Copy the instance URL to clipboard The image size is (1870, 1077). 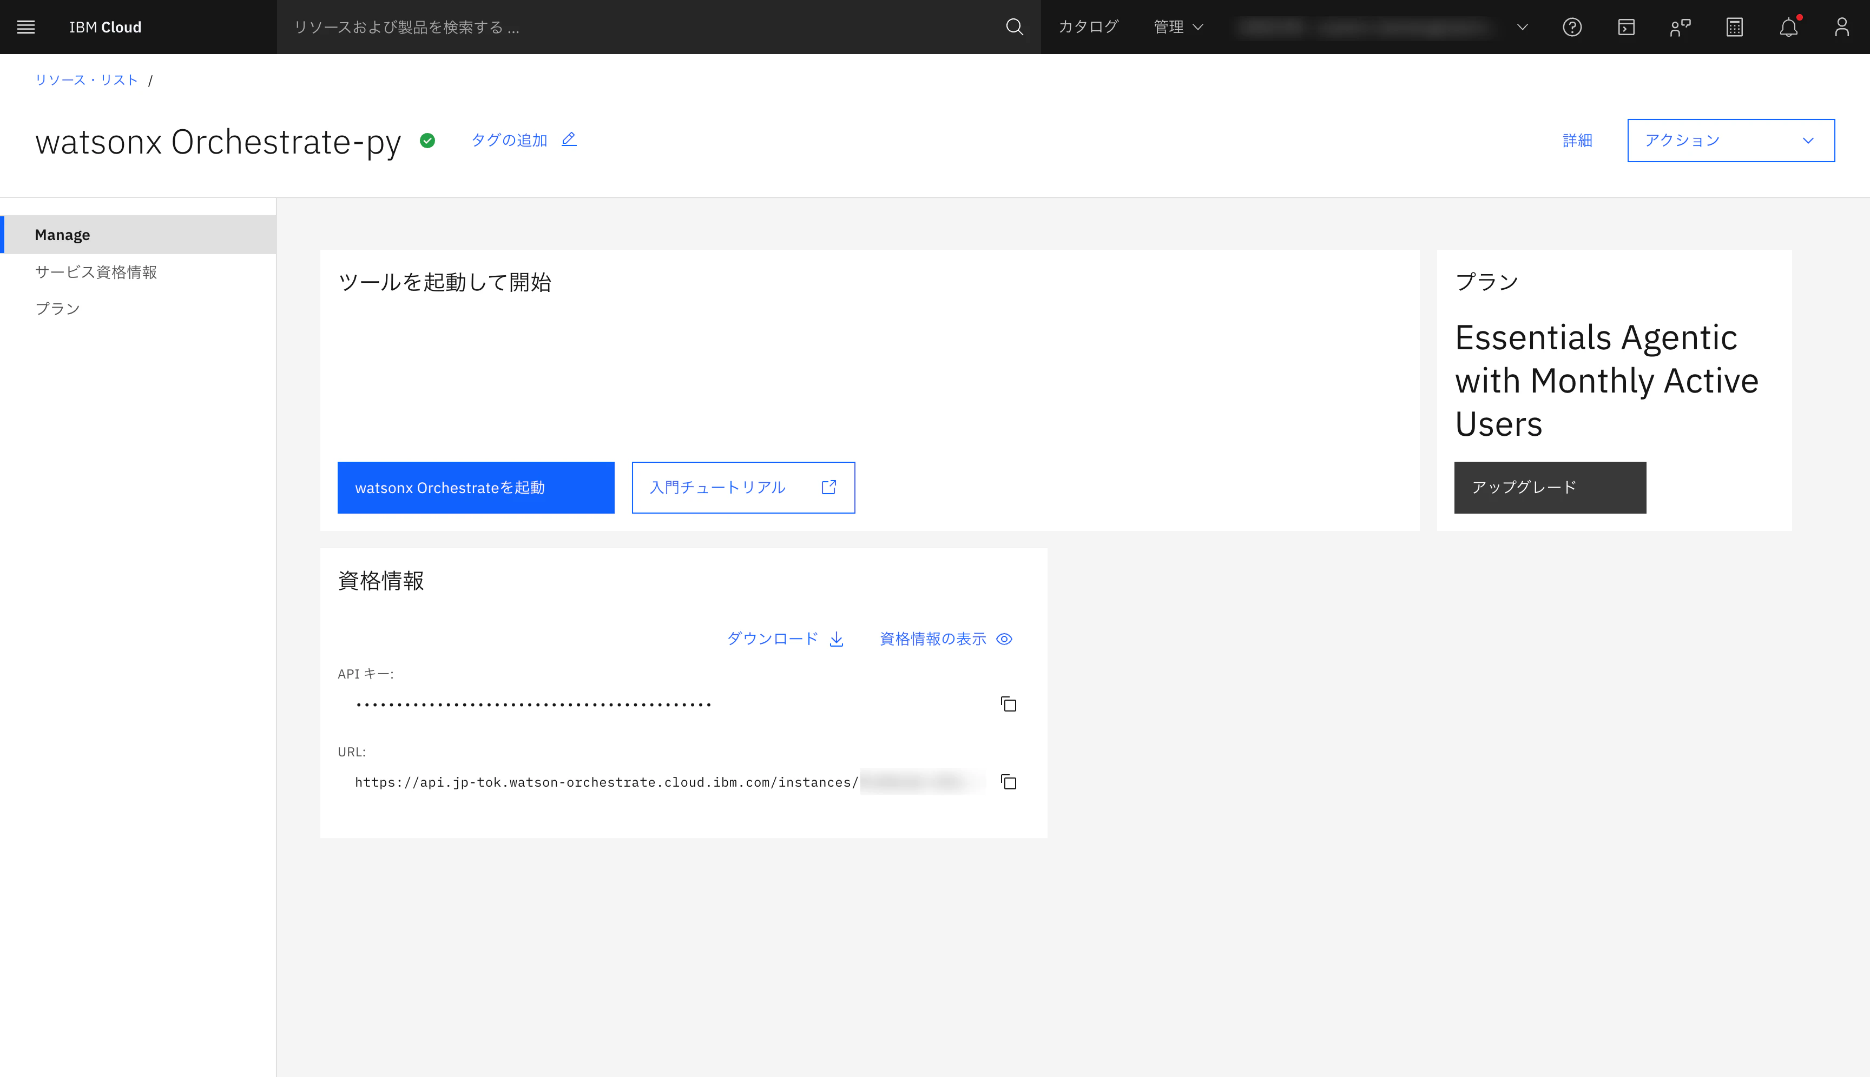(x=1008, y=782)
